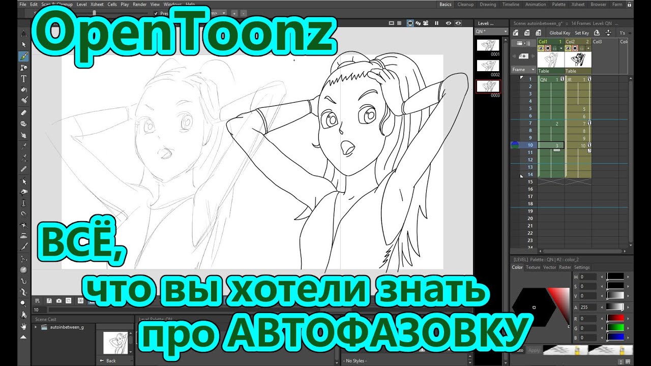Click the plus button in tool options bar
651x366 pixels.
(234, 13)
